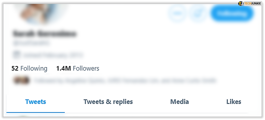Switch to the Tweets tab
Viewport: 265px width, 120px height.
36,102
